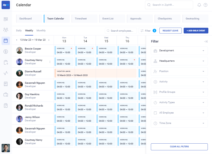
Task: Click the Search employees input field
Action: pos(121,30)
